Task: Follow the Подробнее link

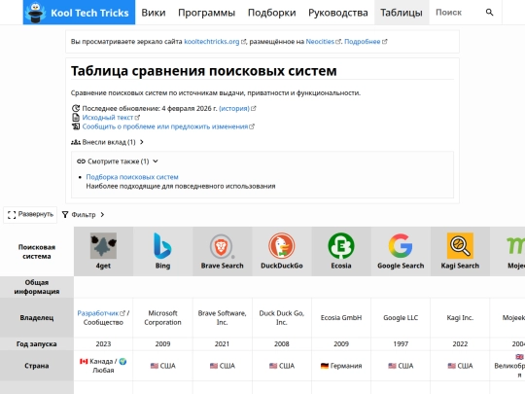Action: coord(363,42)
